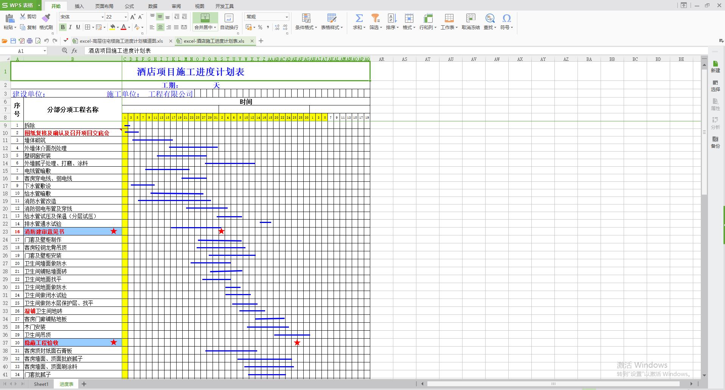Apply merge and center (合并居中)
Screen dimensions: 725x390
click(204, 21)
